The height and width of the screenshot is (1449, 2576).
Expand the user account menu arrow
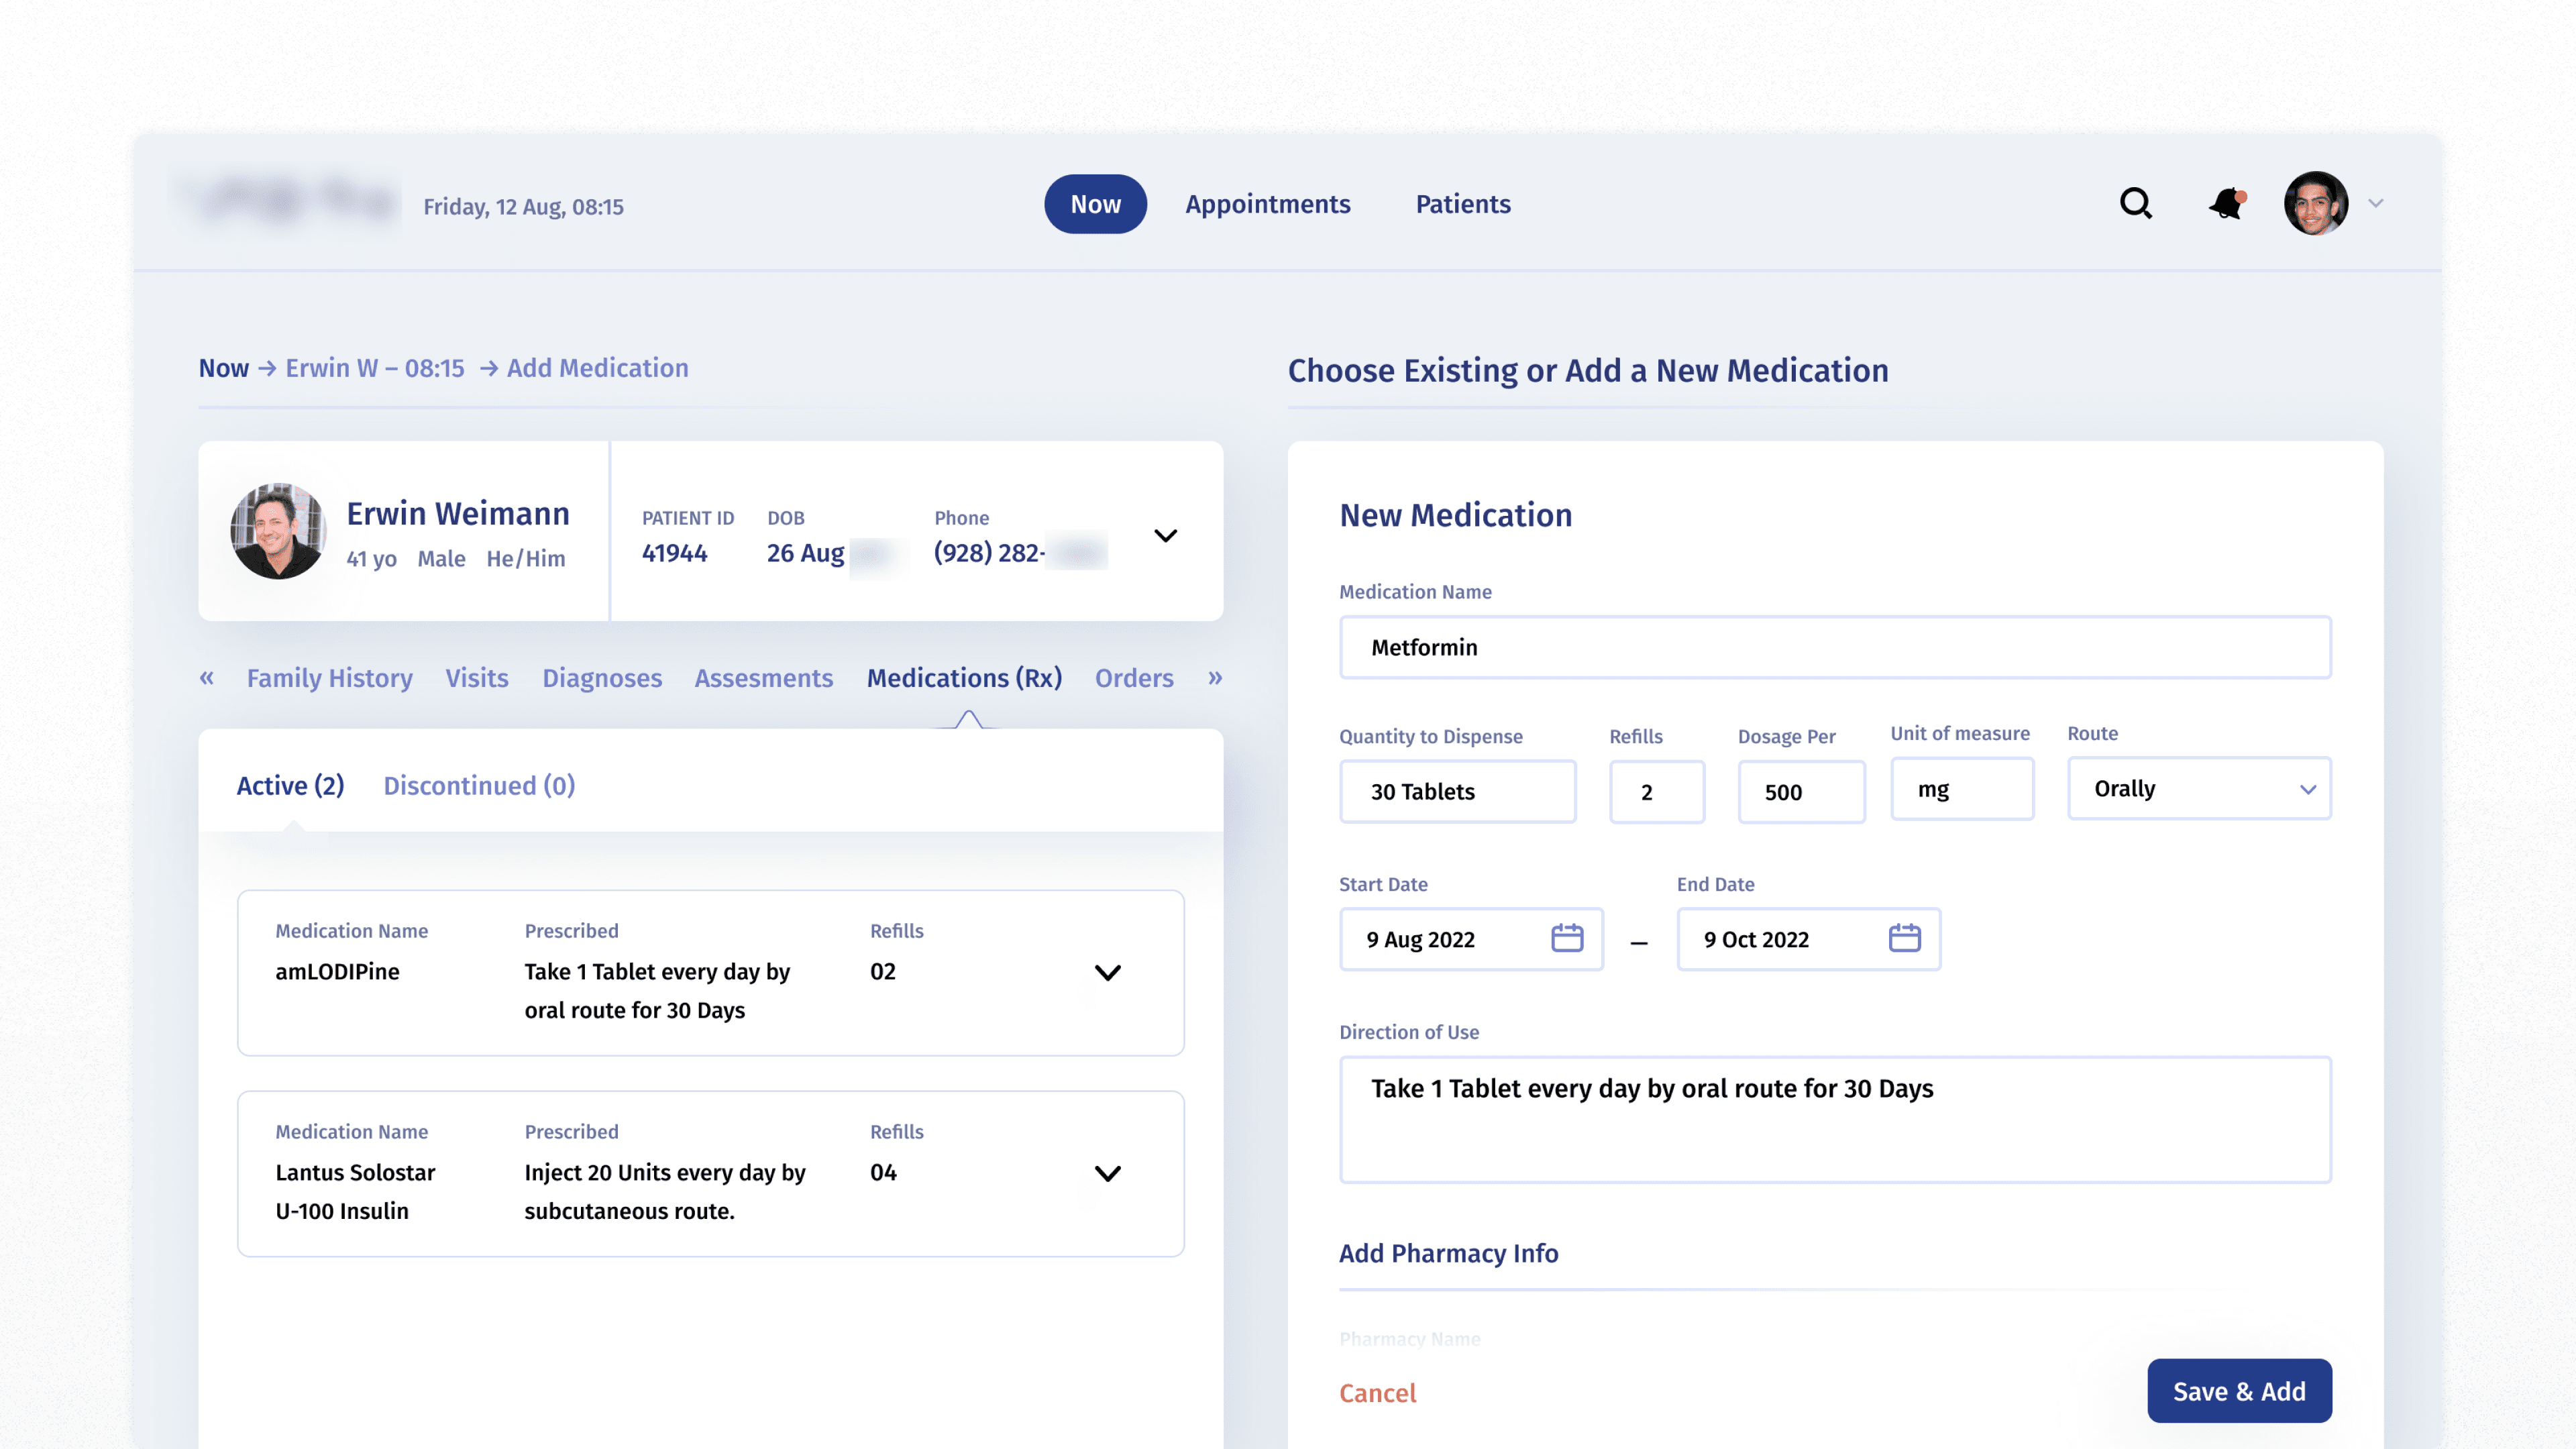[2376, 204]
